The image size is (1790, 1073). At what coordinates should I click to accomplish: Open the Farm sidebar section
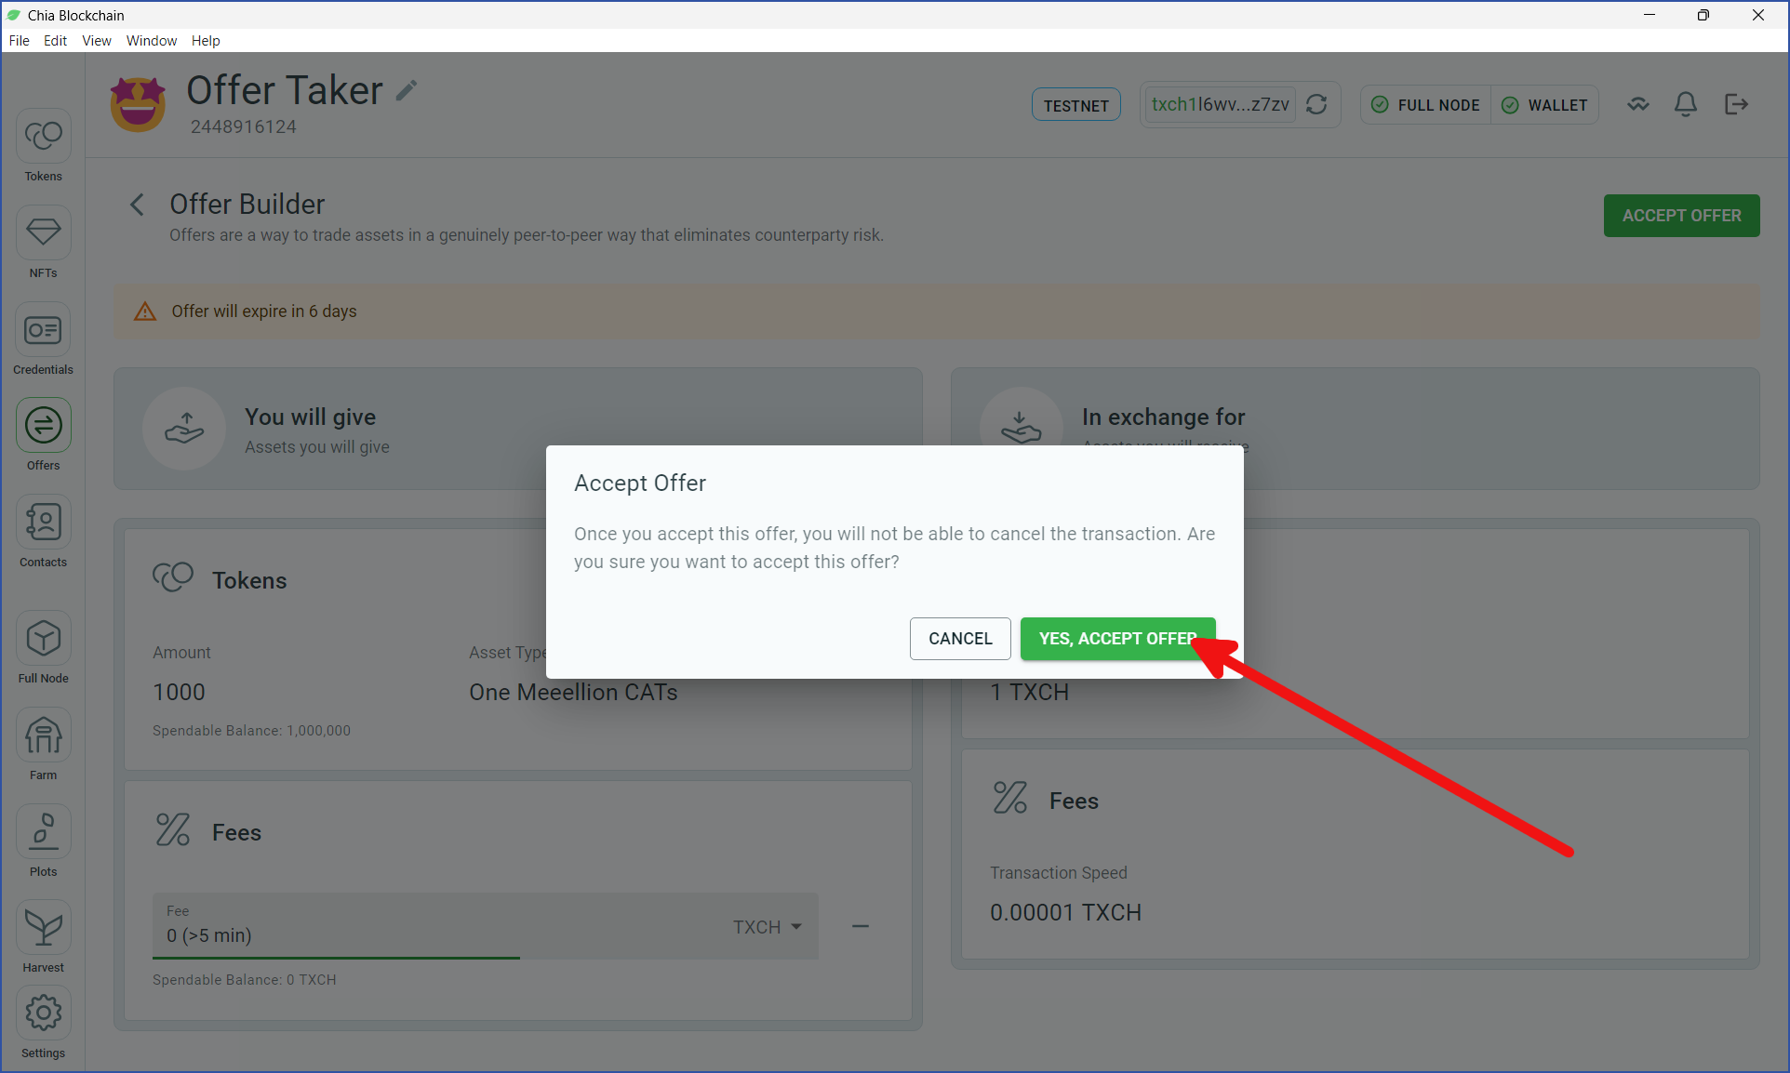click(43, 746)
